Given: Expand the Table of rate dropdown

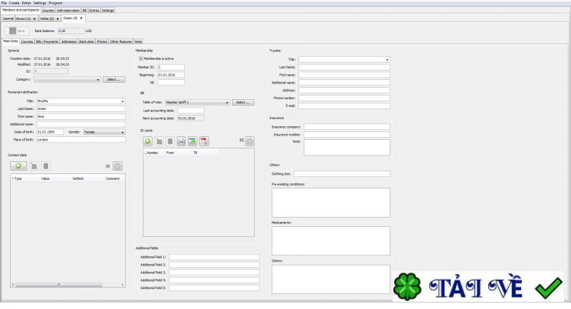Looking at the screenshot, I should (197, 102).
